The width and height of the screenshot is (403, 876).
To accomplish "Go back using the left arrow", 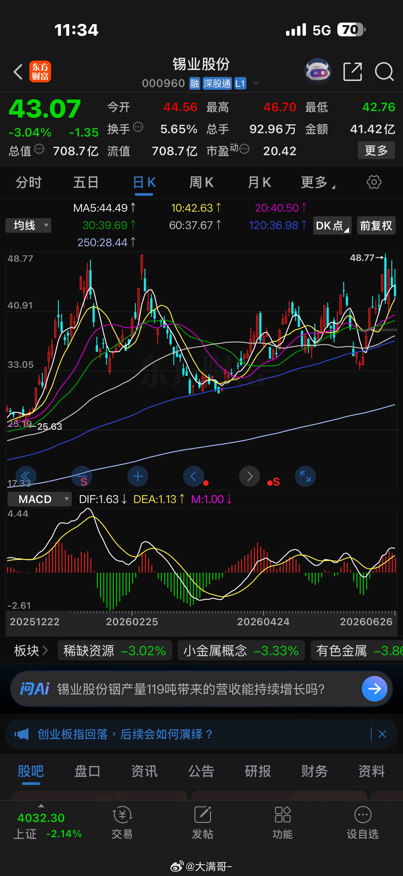I will click(x=18, y=72).
